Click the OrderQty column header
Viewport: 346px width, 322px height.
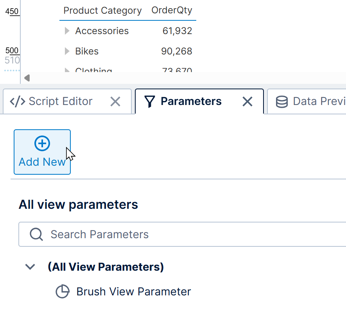(x=172, y=10)
